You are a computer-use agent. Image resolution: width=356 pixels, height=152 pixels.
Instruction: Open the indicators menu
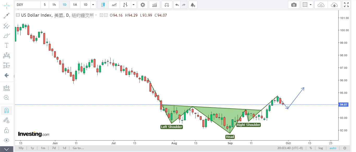[155, 5]
